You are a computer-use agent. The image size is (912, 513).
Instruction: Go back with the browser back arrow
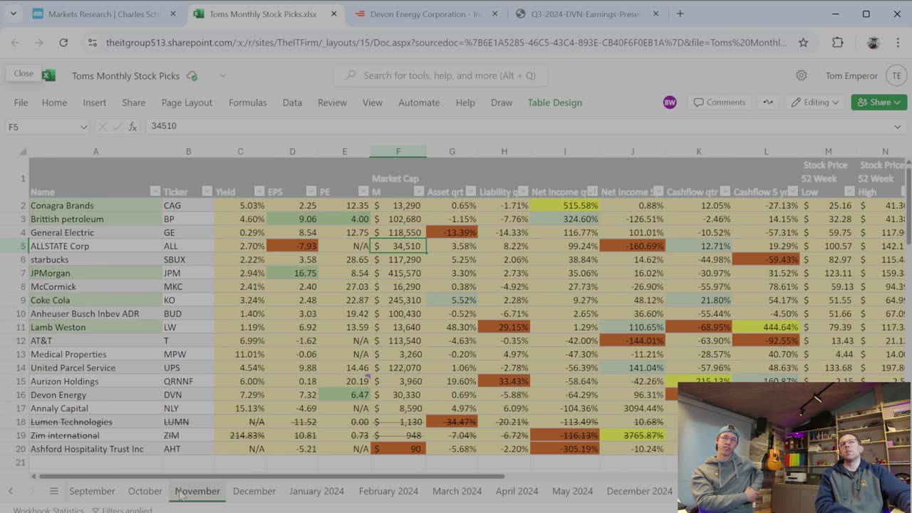click(x=15, y=43)
